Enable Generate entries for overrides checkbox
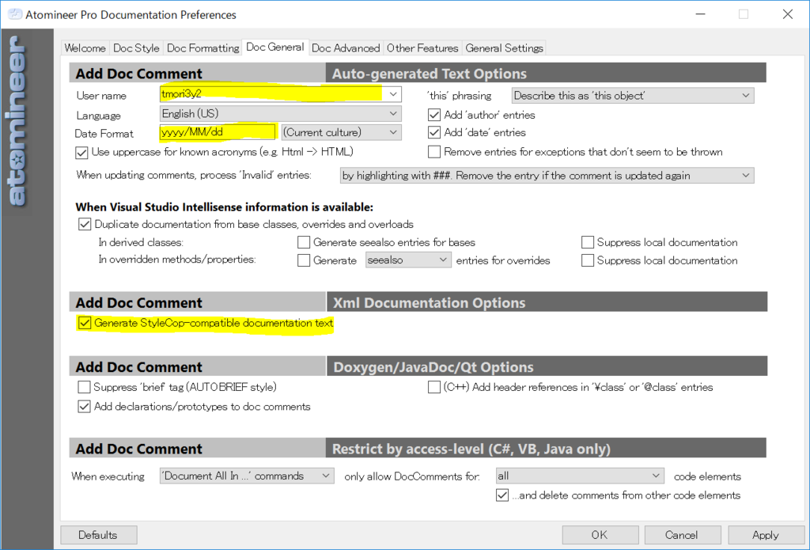This screenshot has height=550, width=810. click(x=304, y=260)
